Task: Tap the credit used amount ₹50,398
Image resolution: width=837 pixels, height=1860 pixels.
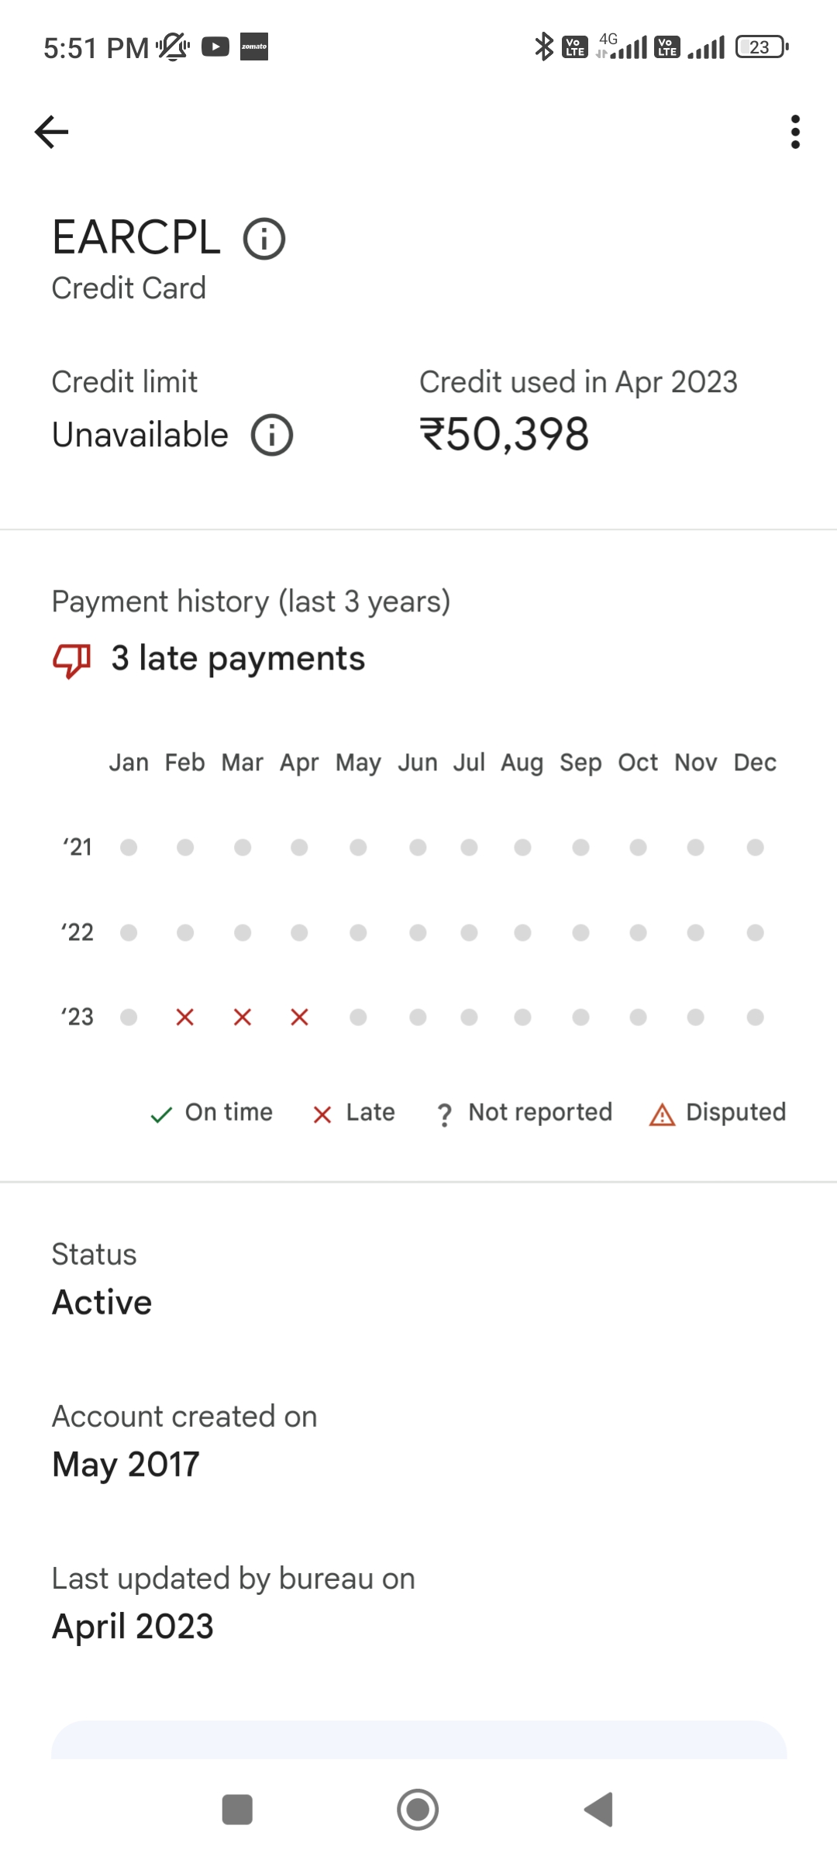Action: pyautogui.click(x=505, y=434)
